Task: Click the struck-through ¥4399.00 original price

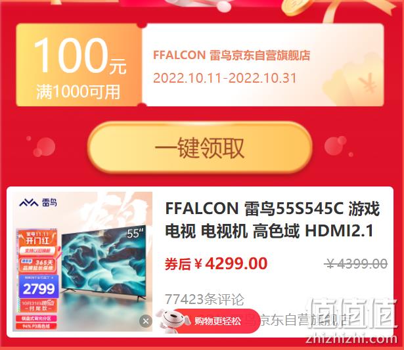Action: 356,264
